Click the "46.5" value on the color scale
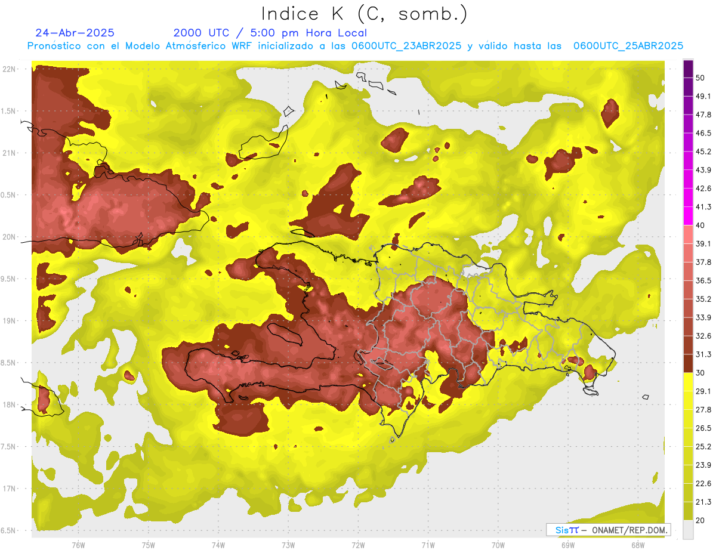This screenshot has width=716, height=553. pos(703,133)
